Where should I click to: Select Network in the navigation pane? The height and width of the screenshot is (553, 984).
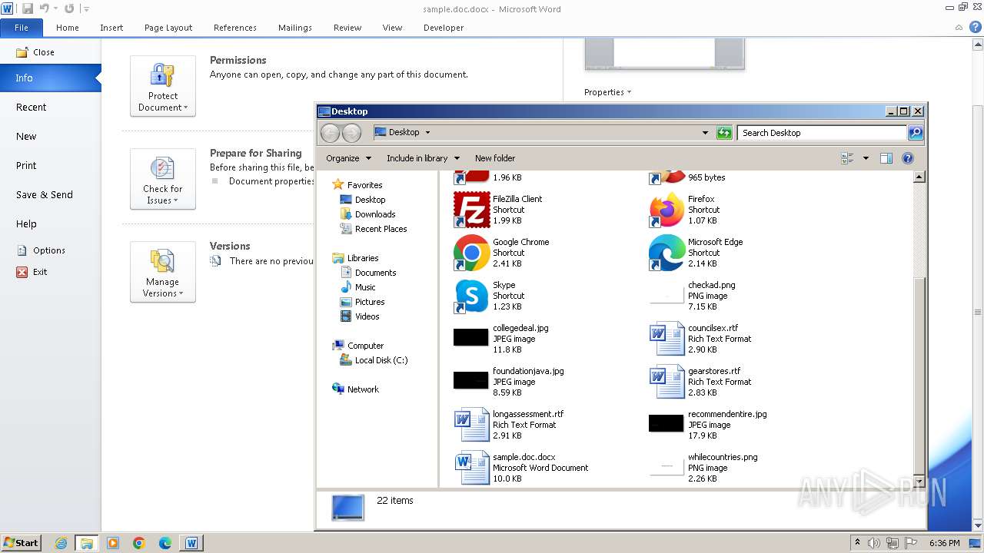[355, 389]
